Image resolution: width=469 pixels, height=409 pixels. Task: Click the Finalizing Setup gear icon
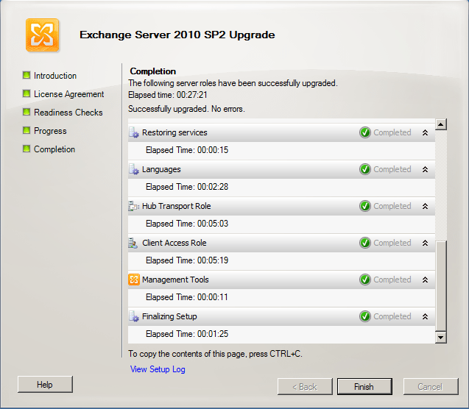[x=134, y=316]
